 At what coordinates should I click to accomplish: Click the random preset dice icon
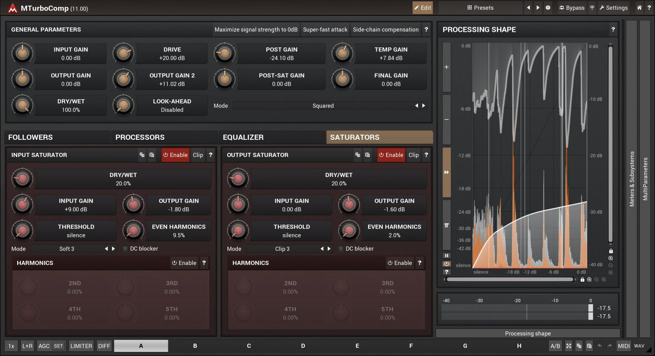click(x=548, y=7)
